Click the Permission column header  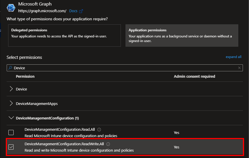[x=25, y=77]
